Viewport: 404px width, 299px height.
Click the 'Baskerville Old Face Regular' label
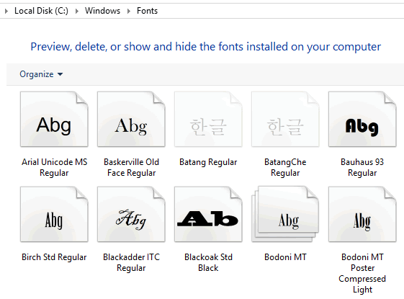(131, 167)
